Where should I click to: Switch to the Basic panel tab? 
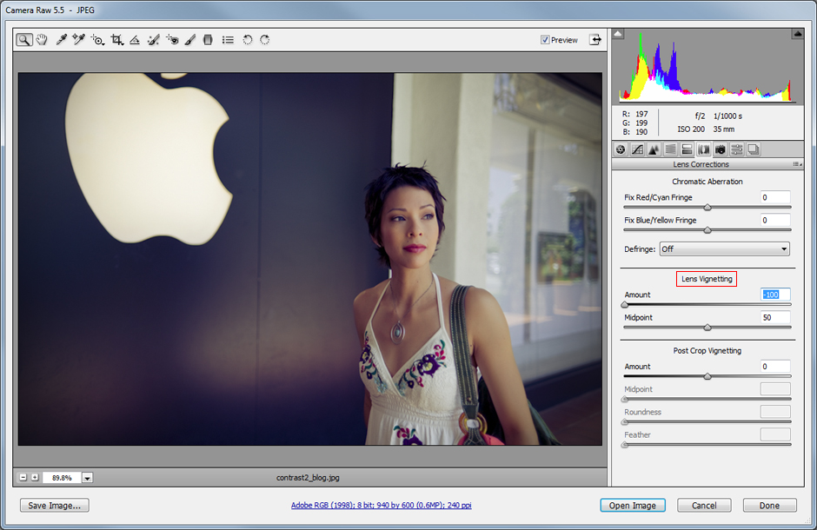pos(621,150)
